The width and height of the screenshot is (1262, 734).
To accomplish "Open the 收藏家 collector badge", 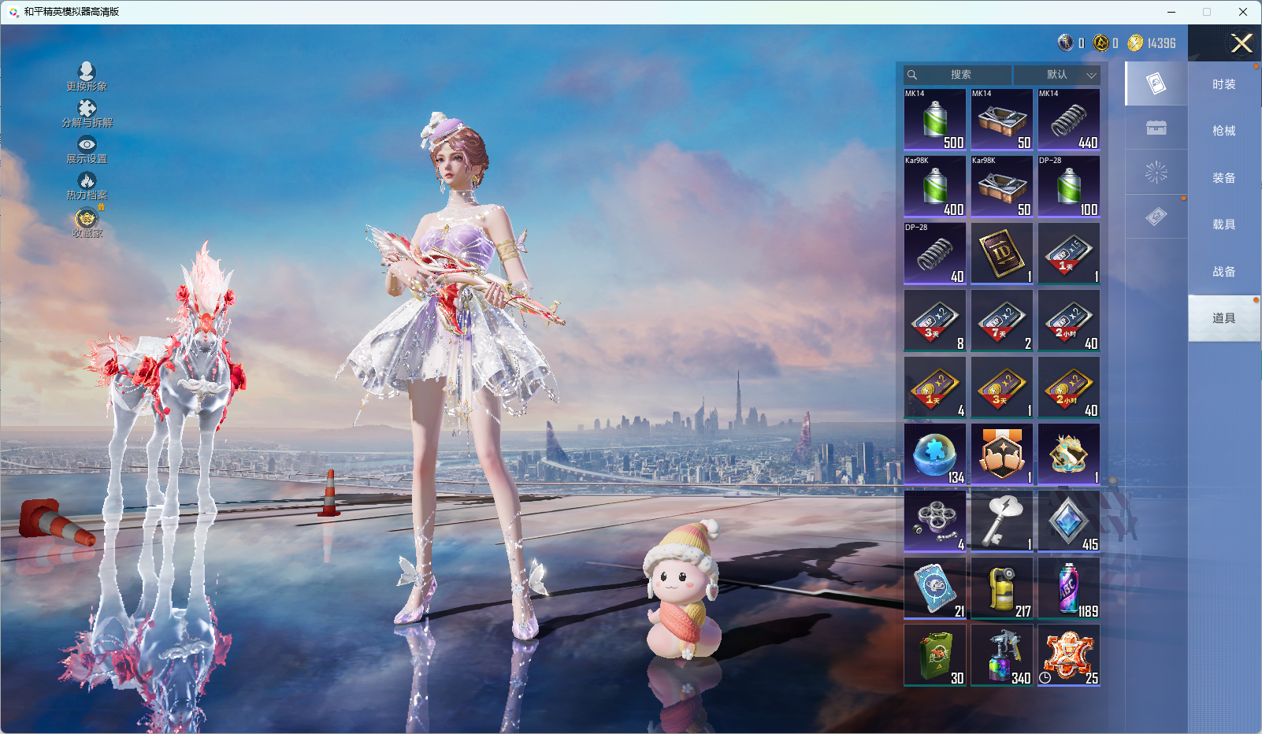I will pos(87,218).
